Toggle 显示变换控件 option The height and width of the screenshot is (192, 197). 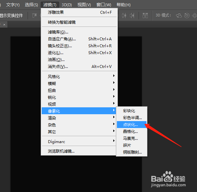[11, 15]
